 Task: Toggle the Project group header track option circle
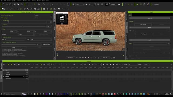[25, 70]
